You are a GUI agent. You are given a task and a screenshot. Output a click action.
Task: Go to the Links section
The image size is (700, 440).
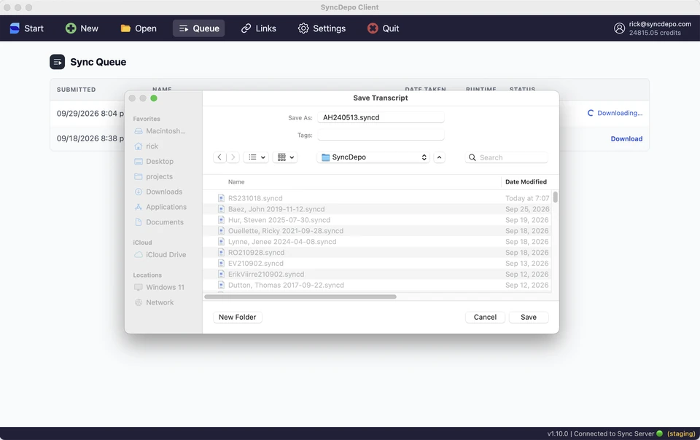258,28
